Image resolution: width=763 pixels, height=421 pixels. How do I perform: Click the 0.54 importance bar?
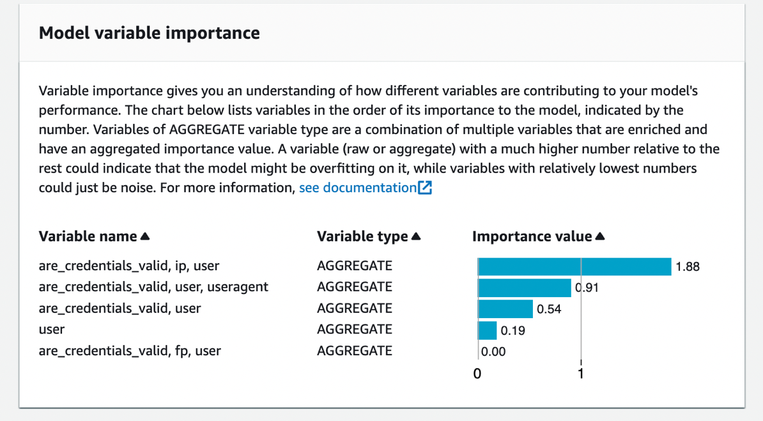[x=505, y=309]
